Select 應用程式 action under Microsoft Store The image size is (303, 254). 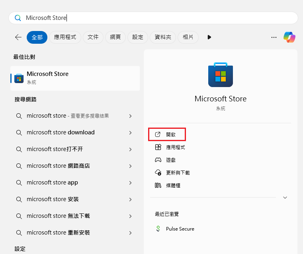pos(175,147)
